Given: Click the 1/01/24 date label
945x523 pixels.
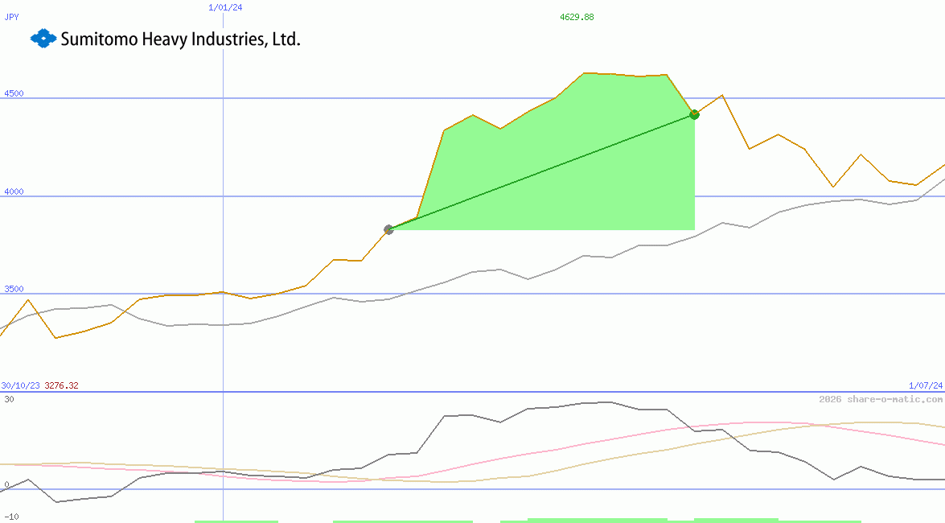Looking at the screenshot, I should click(225, 7).
